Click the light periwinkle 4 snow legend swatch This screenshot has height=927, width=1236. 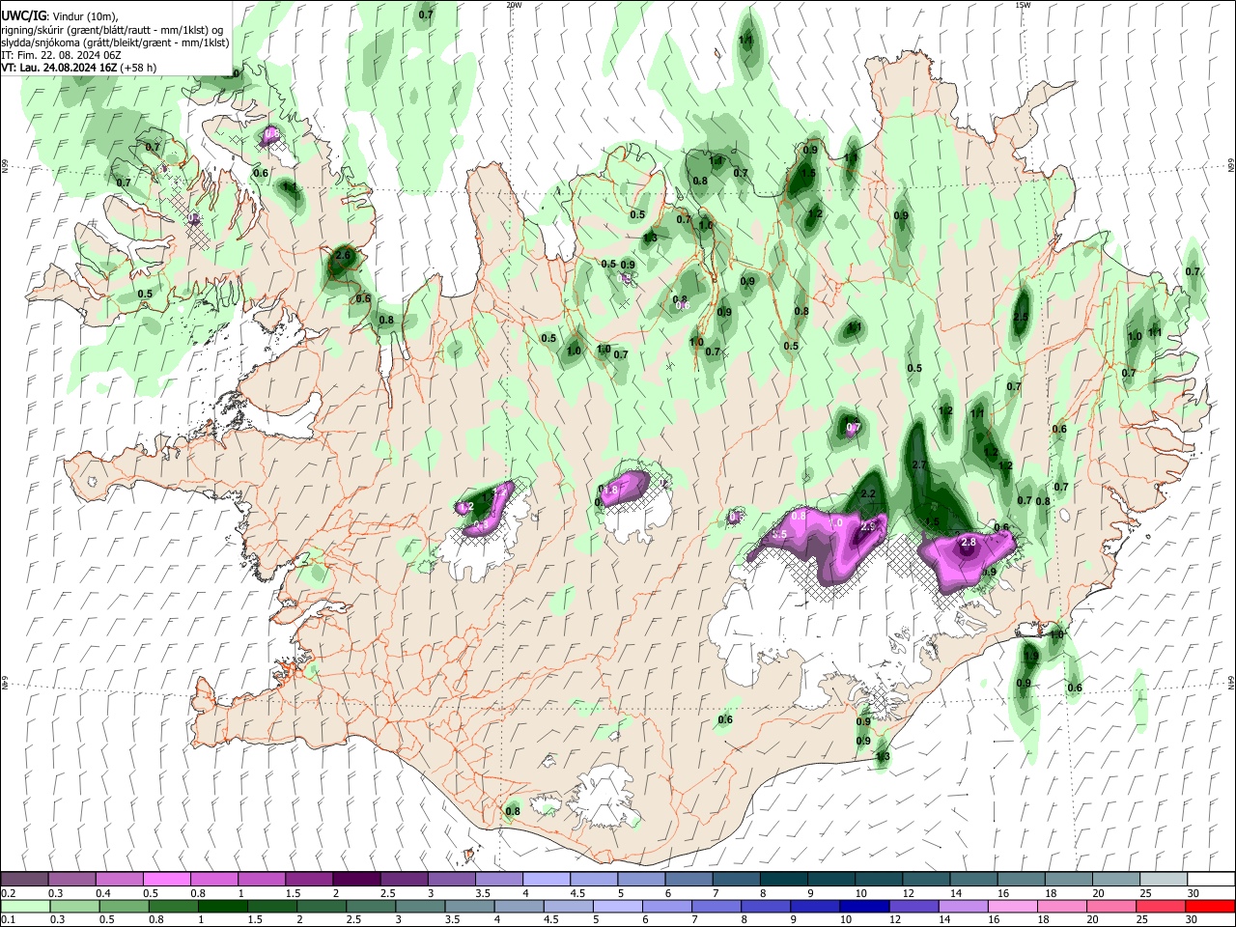545,880
